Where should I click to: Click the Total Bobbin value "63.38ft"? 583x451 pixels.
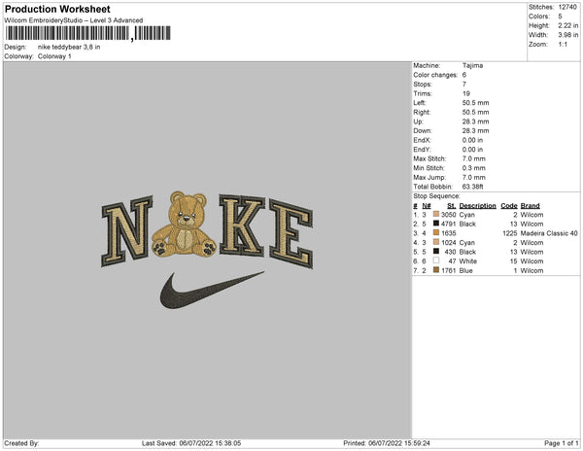(472, 187)
